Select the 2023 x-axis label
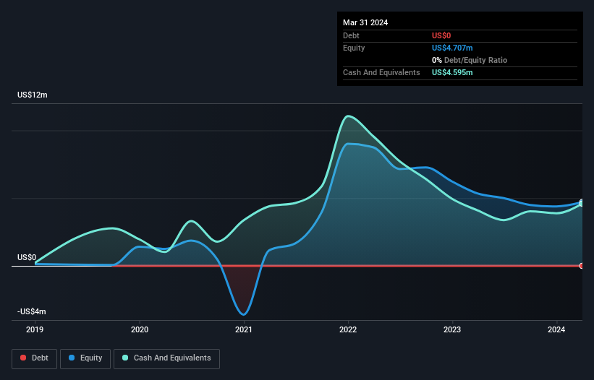 point(452,329)
